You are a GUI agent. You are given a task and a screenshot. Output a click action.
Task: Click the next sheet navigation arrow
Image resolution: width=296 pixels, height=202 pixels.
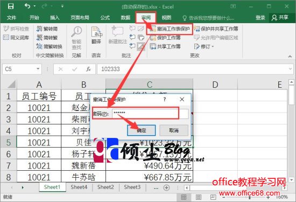tap(23, 187)
